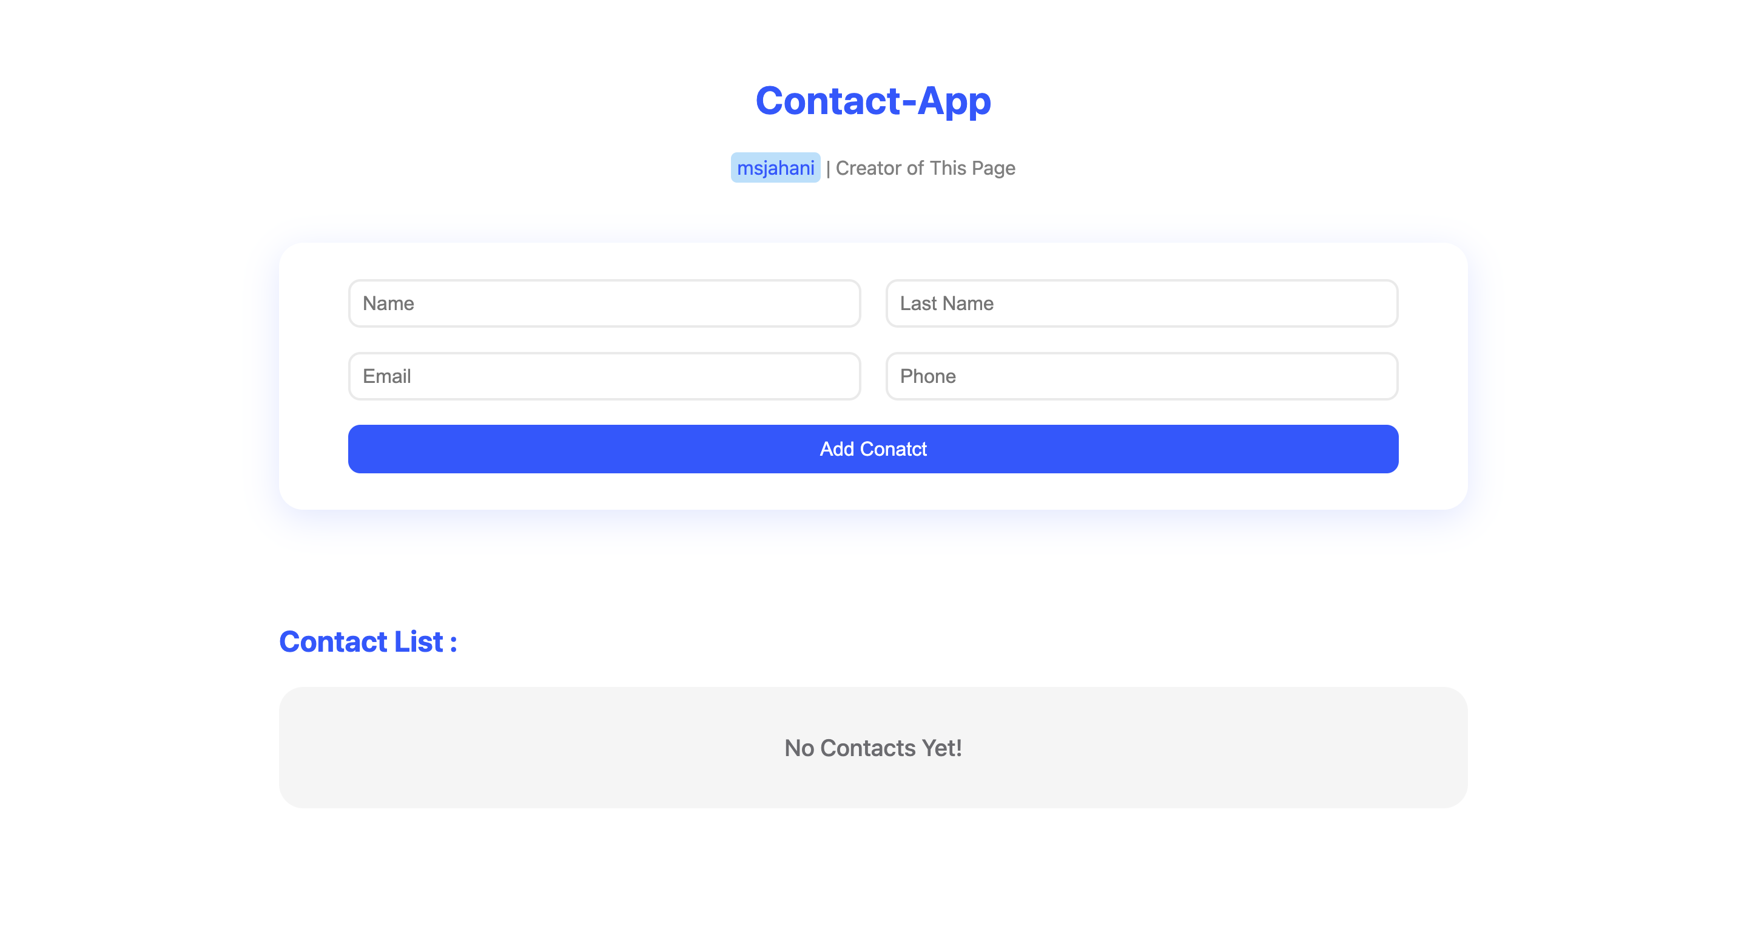Image resolution: width=1747 pixels, height=943 pixels.
Task: Click the Email field left of Phone
Action: click(604, 376)
